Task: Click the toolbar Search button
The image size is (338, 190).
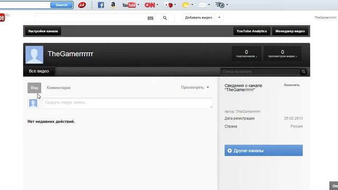Action: [61, 5]
